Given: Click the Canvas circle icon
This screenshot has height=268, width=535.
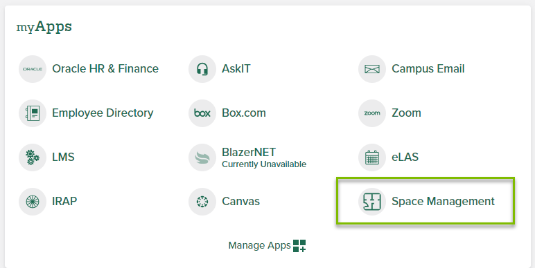Looking at the screenshot, I should click(202, 202).
